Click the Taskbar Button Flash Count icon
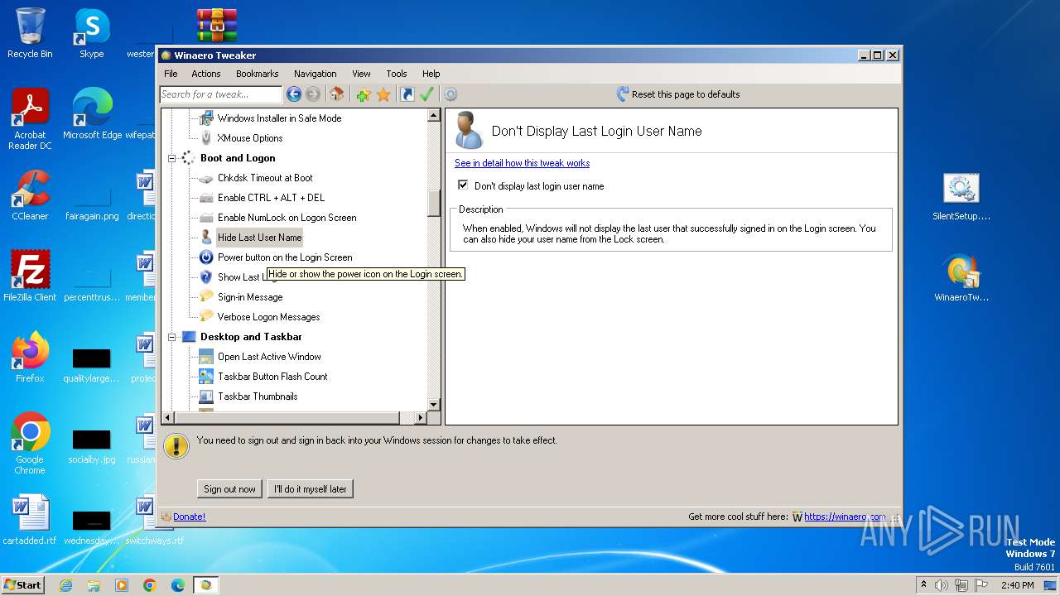This screenshot has height=596, width=1060. (x=206, y=377)
